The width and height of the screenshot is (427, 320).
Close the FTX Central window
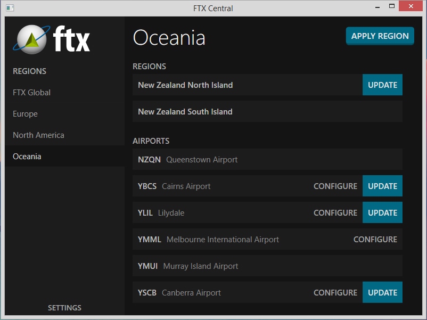410,6
